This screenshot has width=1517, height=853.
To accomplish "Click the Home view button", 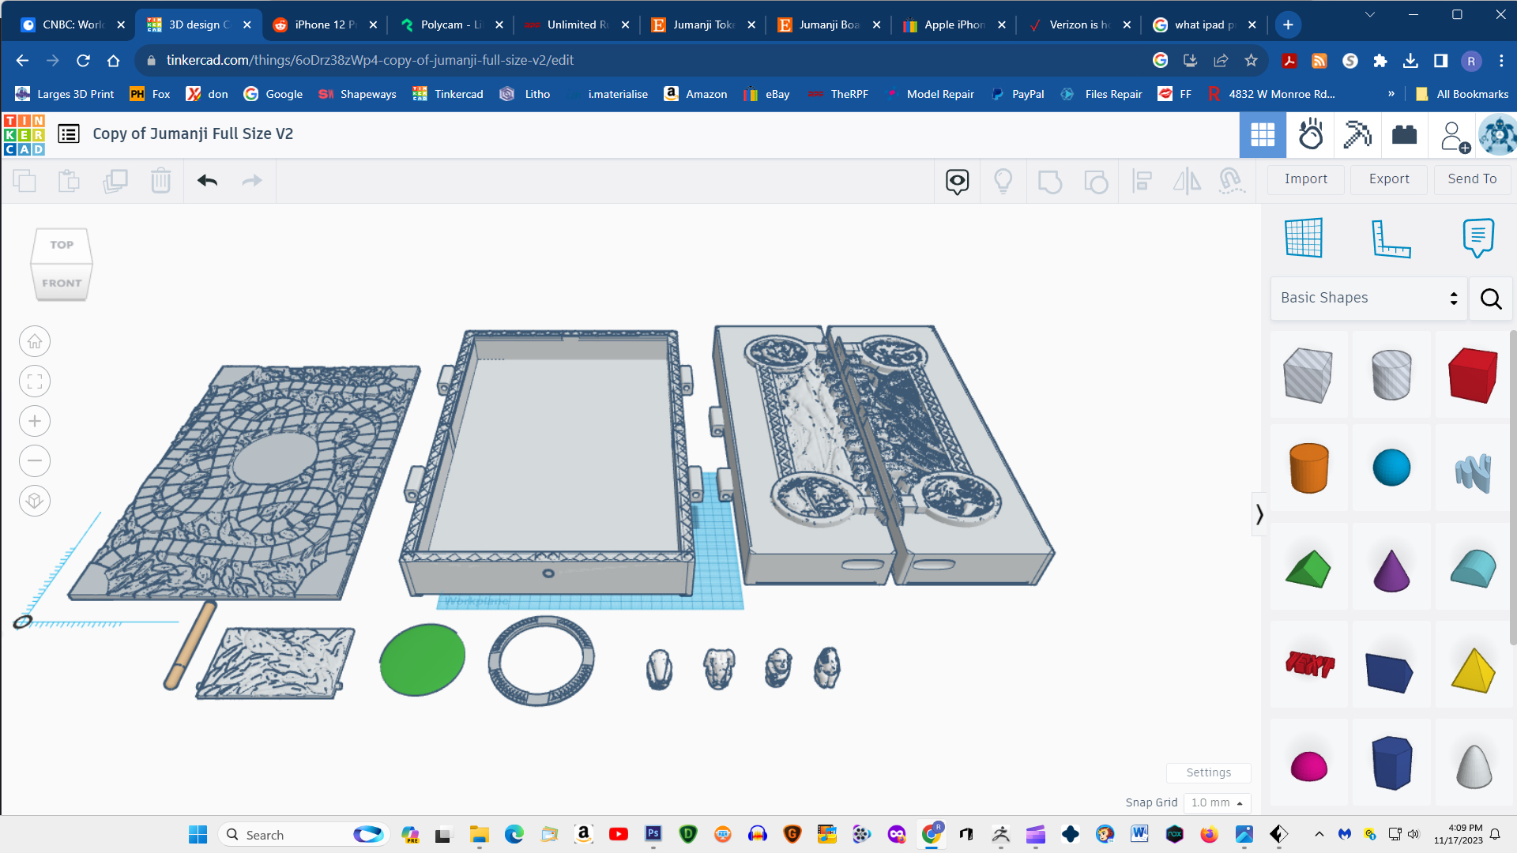I will 35,342.
